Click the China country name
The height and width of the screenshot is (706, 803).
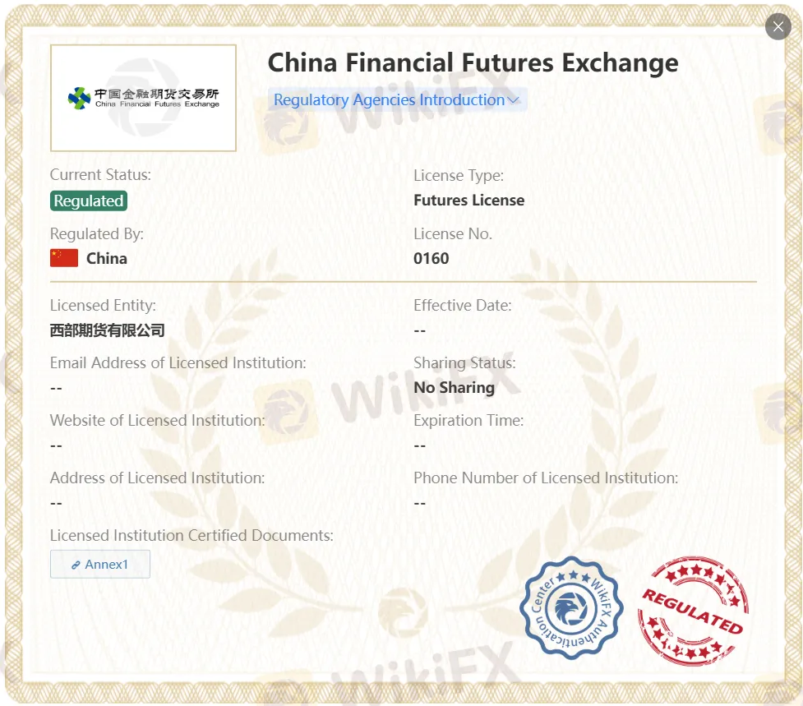click(107, 258)
